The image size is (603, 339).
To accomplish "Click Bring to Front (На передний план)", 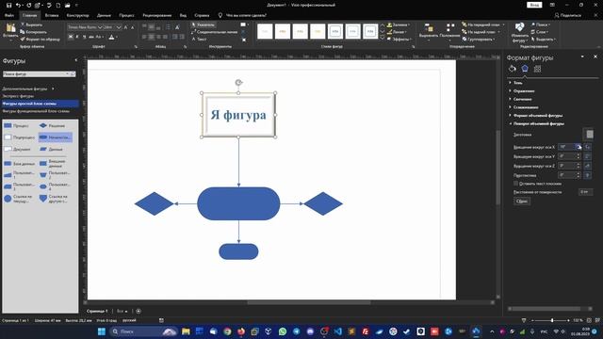I will point(483,24).
